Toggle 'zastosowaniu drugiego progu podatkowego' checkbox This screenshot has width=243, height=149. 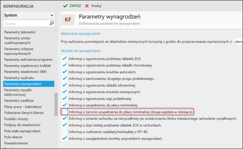click(64, 79)
